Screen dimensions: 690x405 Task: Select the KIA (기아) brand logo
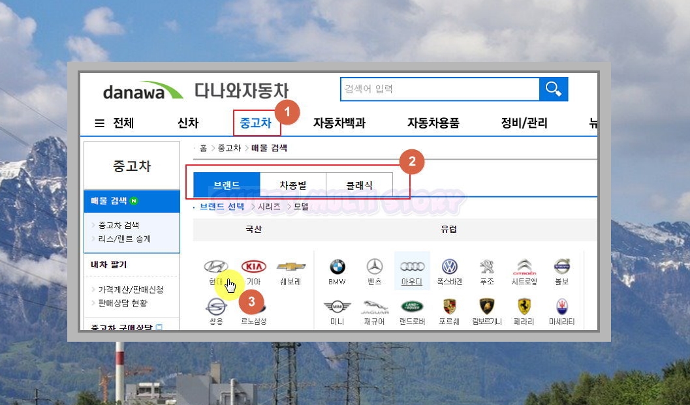point(254,267)
